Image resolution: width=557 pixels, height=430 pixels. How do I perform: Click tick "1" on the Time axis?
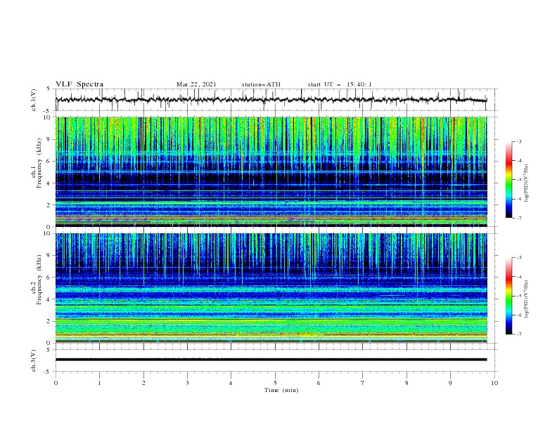[99, 383]
